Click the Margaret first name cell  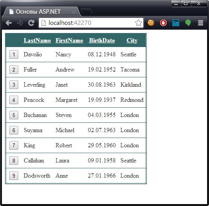pyautogui.click(x=66, y=100)
